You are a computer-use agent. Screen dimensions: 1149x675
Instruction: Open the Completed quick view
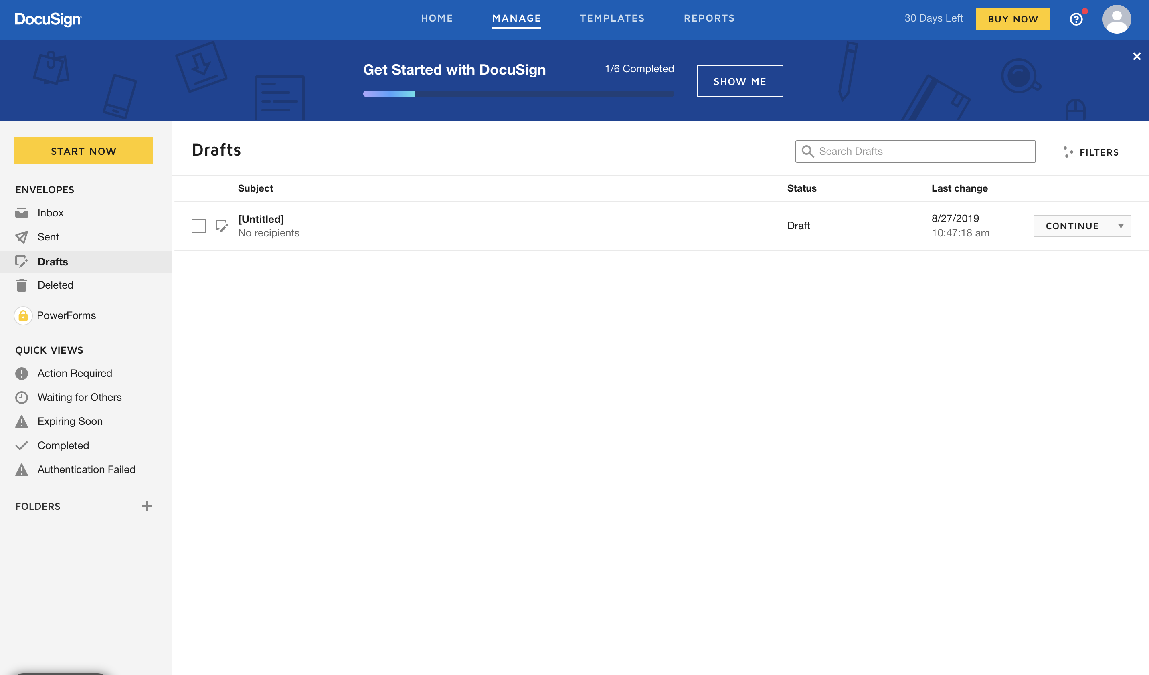(63, 445)
